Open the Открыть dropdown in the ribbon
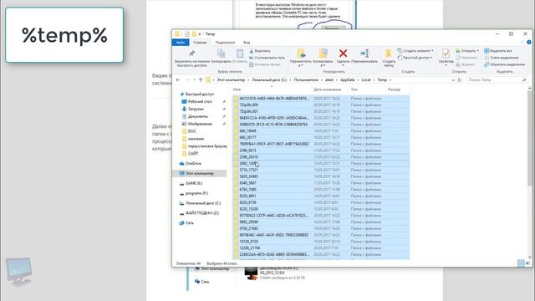The height and width of the screenshot is (301, 535). [467, 51]
